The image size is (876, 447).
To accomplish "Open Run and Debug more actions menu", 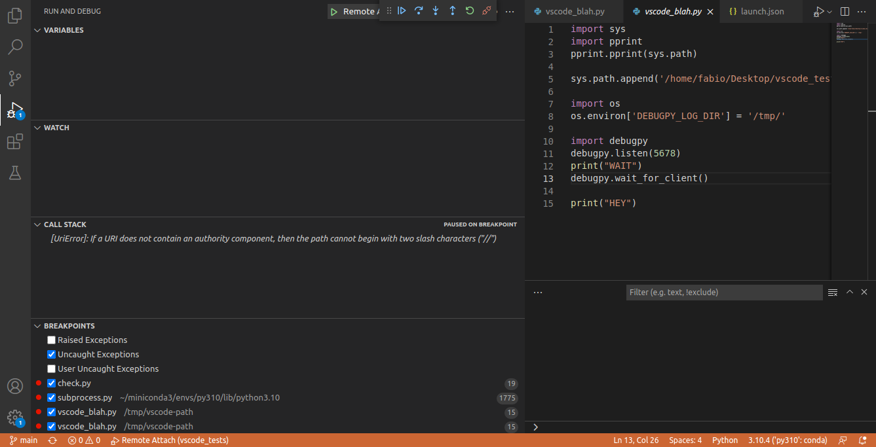I will click(510, 12).
